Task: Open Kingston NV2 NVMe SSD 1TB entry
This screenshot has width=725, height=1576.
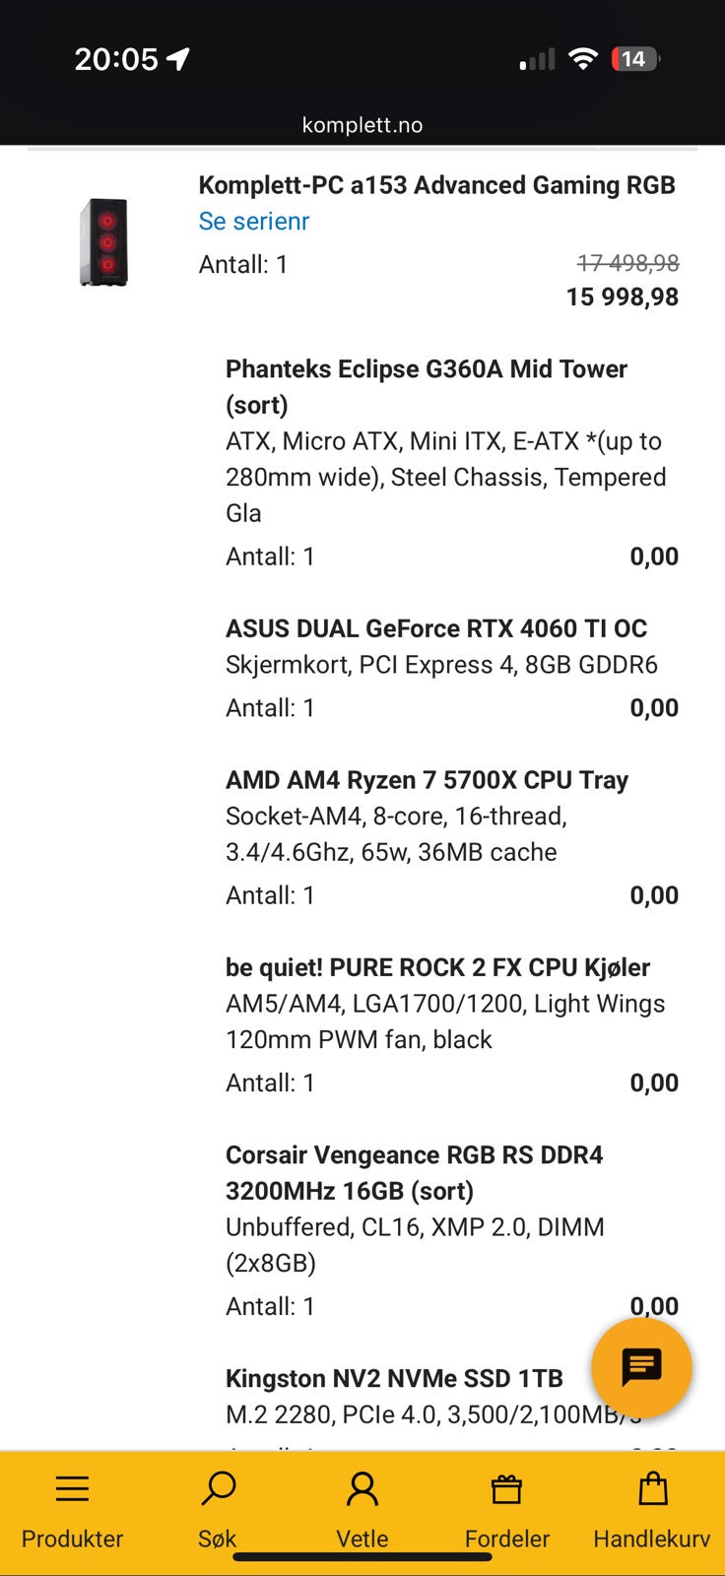Action: coord(394,1378)
